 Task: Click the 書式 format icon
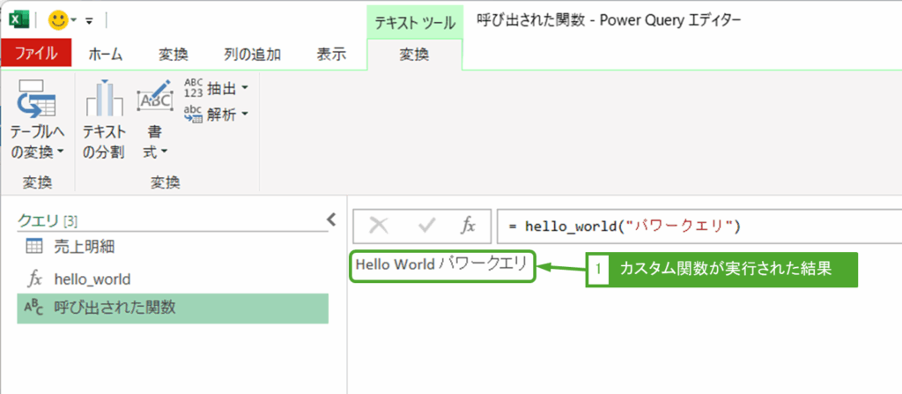tap(155, 99)
